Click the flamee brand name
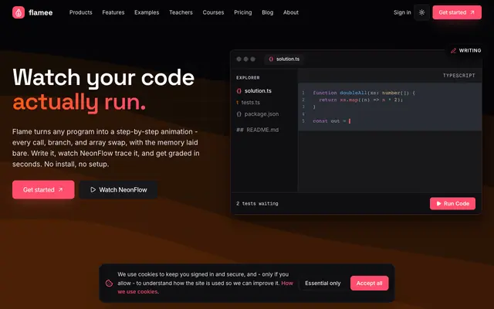Image resolution: width=494 pixels, height=309 pixels. tap(41, 12)
